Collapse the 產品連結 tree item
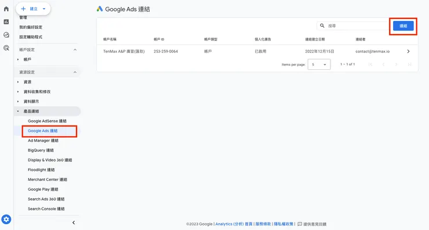 pos(18,112)
